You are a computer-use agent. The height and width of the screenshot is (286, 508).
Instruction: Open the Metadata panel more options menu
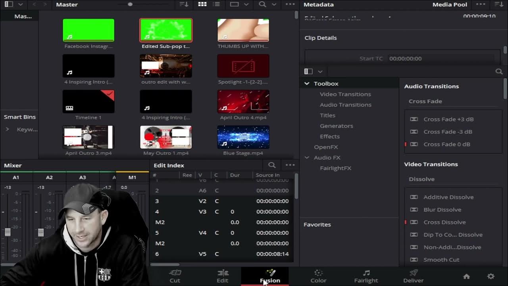(x=481, y=4)
